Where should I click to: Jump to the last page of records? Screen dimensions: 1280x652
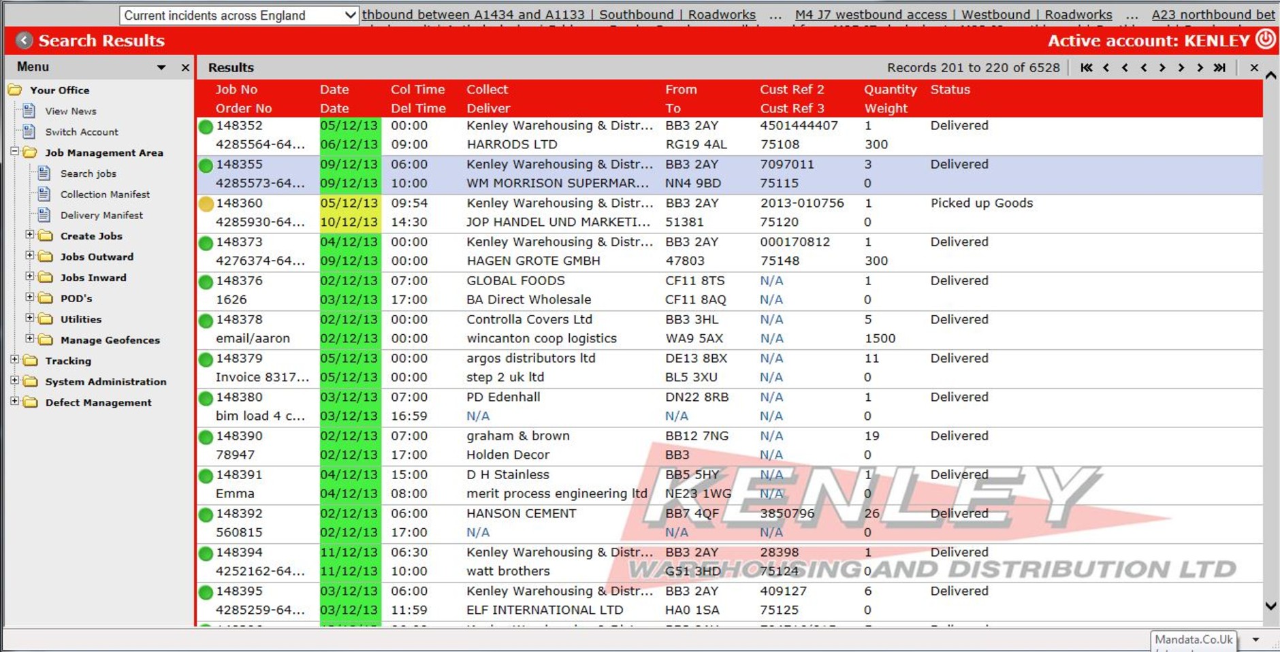[1219, 67]
